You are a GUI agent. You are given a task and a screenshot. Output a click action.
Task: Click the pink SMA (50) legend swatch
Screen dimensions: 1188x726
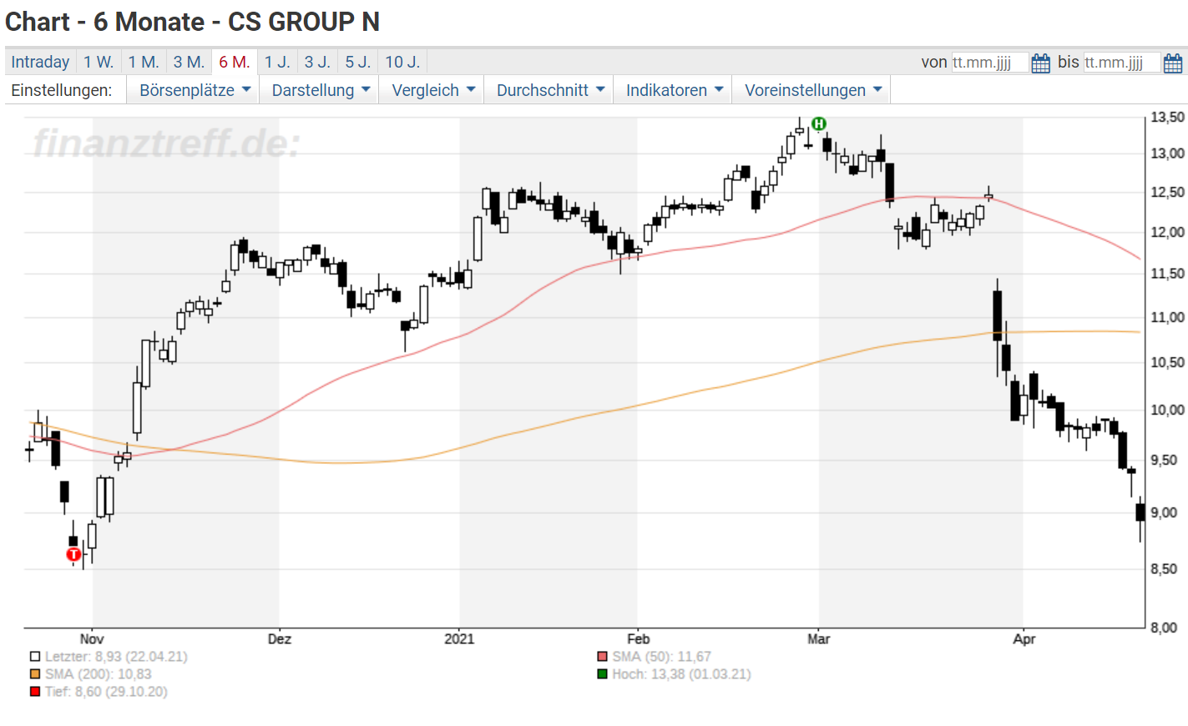pyautogui.click(x=603, y=657)
